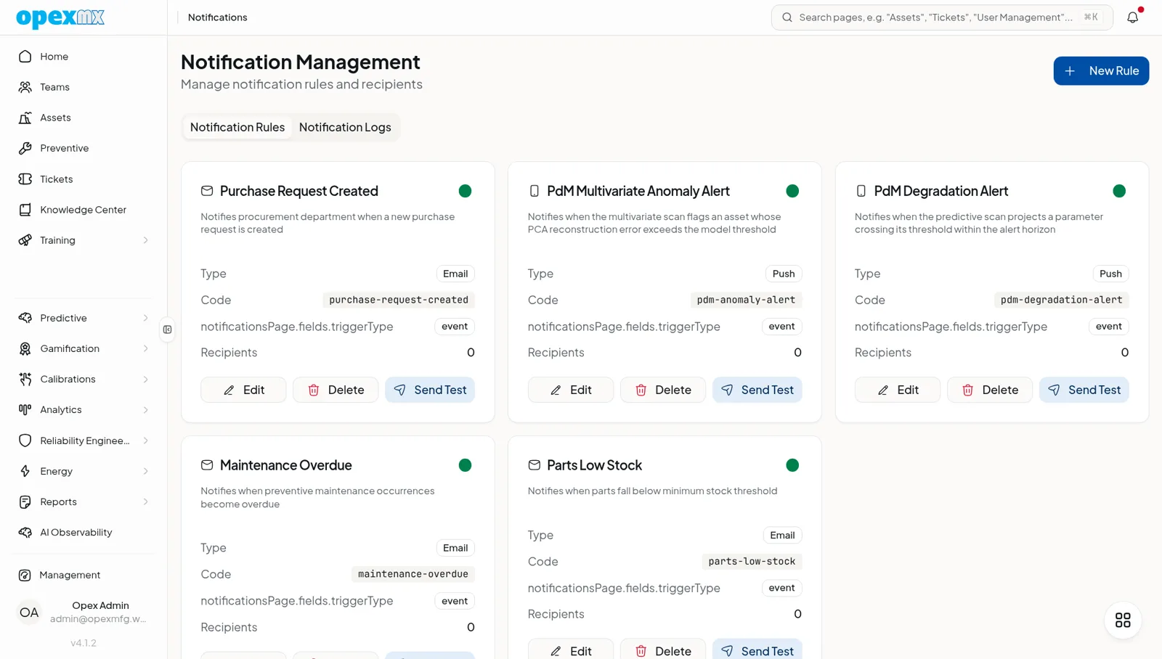Viewport: 1162px width, 659px height.
Task: Send Test for PdM Multivariate Anomaly Alert
Action: coord(757,390)
